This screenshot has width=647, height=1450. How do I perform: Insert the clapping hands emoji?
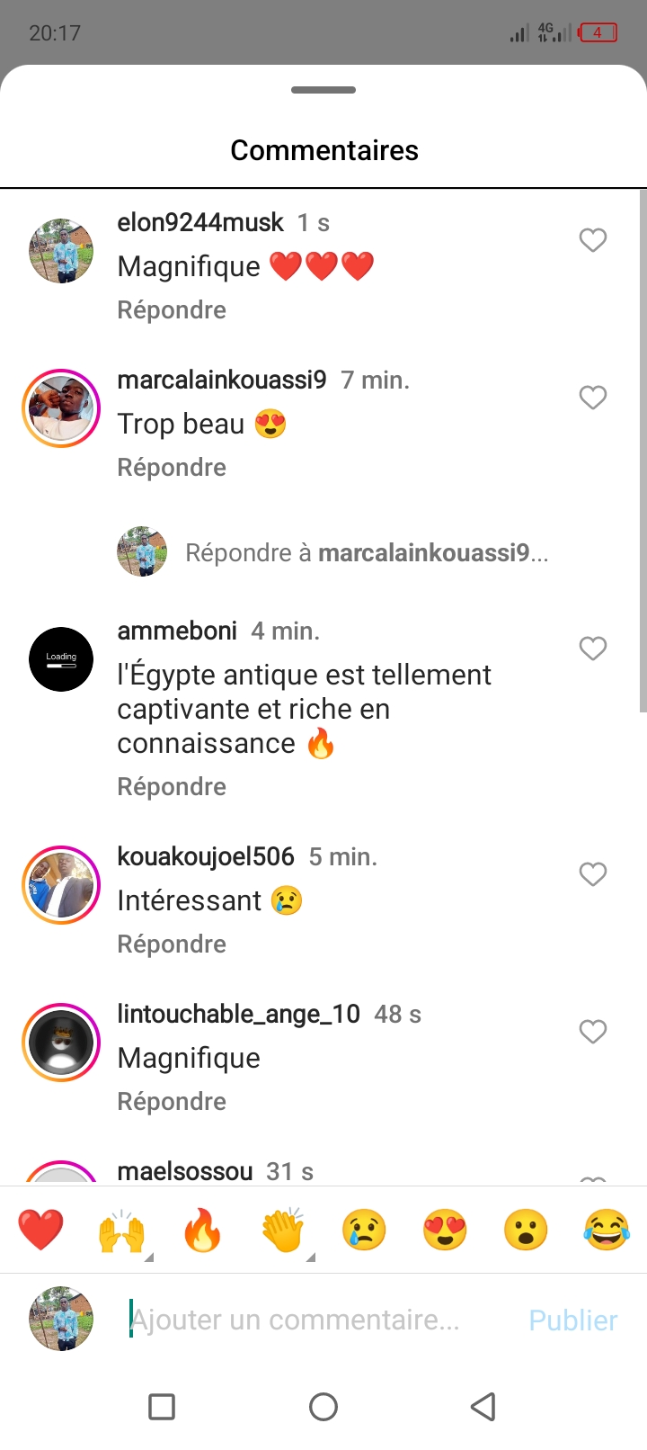[283, 1231]
